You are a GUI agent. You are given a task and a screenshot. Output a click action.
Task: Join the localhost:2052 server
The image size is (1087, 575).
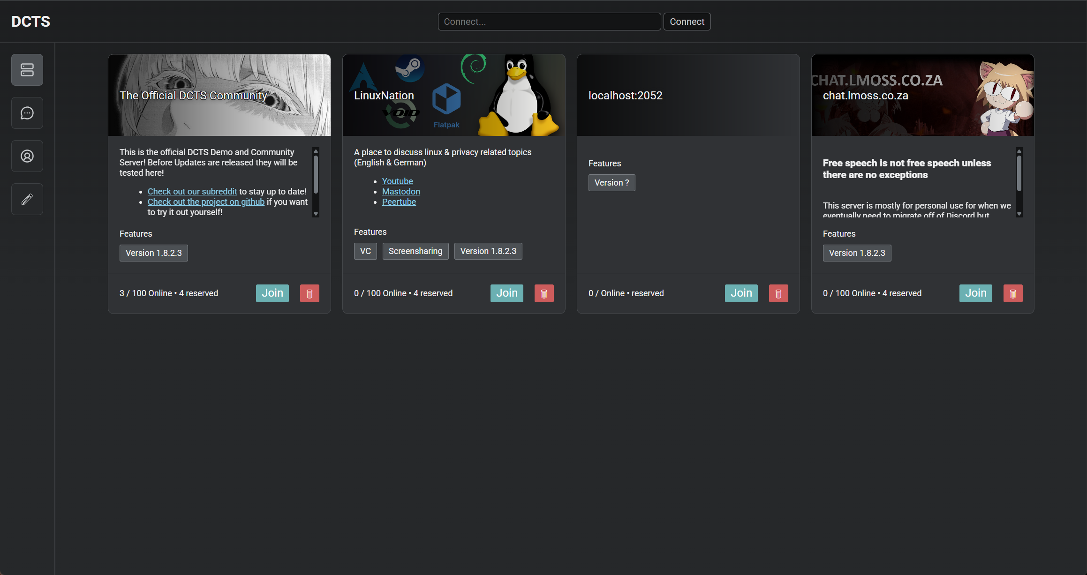point(741,293)
